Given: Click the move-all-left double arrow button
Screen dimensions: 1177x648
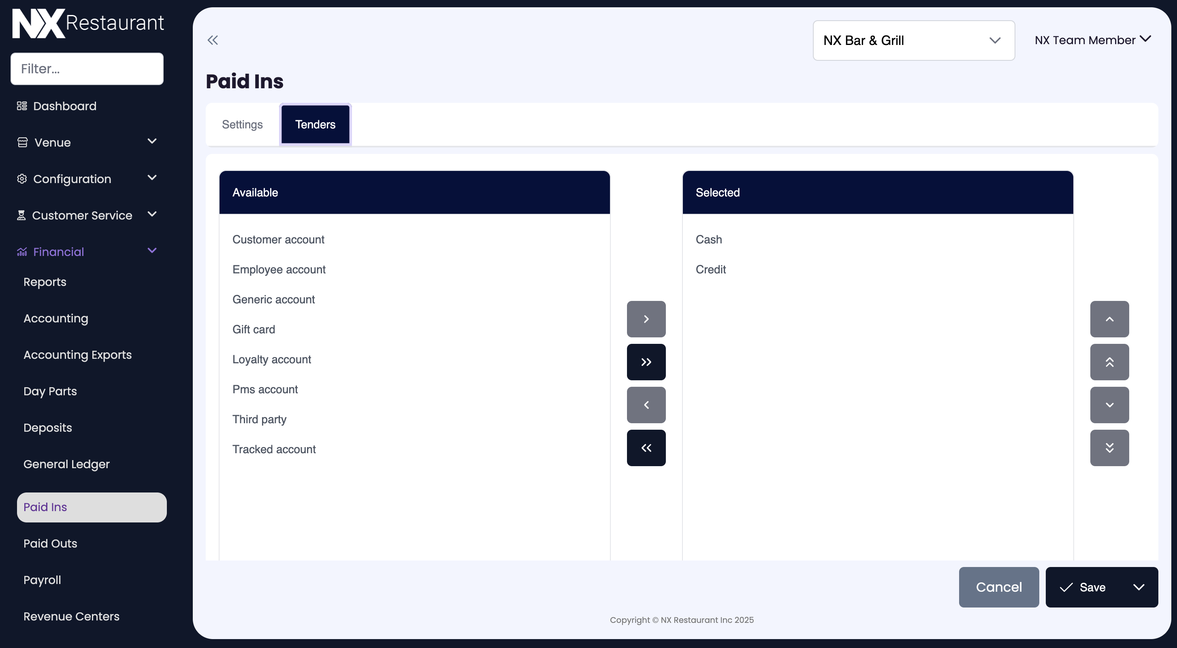Looking at the screenshot, I should coord(646,448).
